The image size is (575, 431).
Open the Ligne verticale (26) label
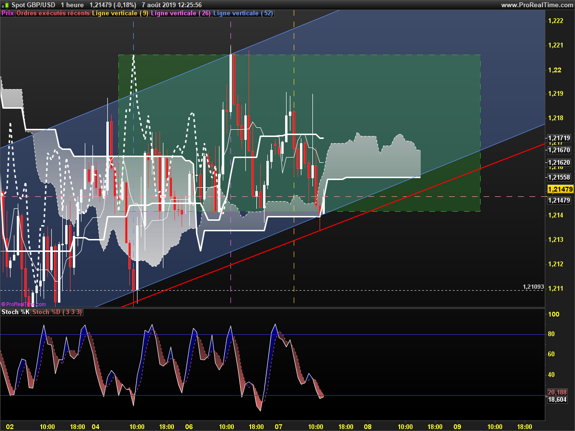181,13
